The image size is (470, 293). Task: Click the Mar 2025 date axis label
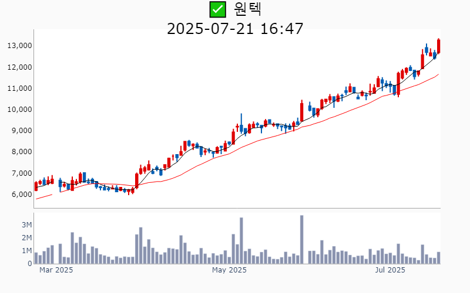pyautogui.click(x=56, y=270)
